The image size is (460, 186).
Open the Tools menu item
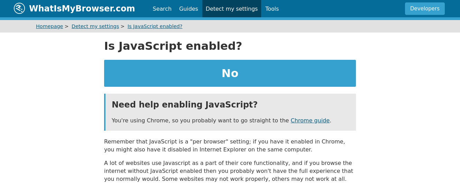tap(272, 9)
